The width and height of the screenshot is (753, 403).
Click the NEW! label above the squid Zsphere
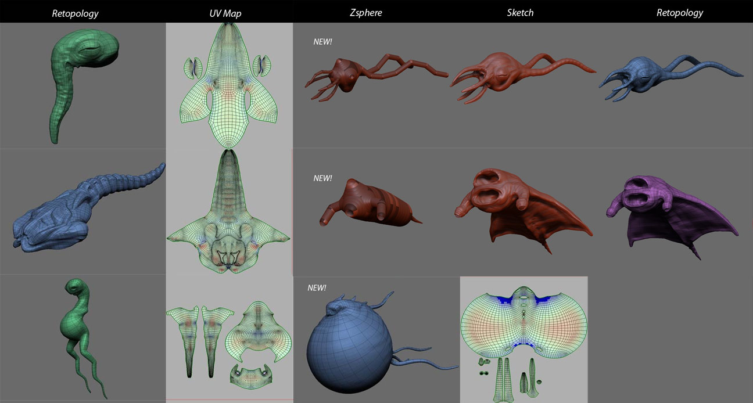(x=322, y=42)
